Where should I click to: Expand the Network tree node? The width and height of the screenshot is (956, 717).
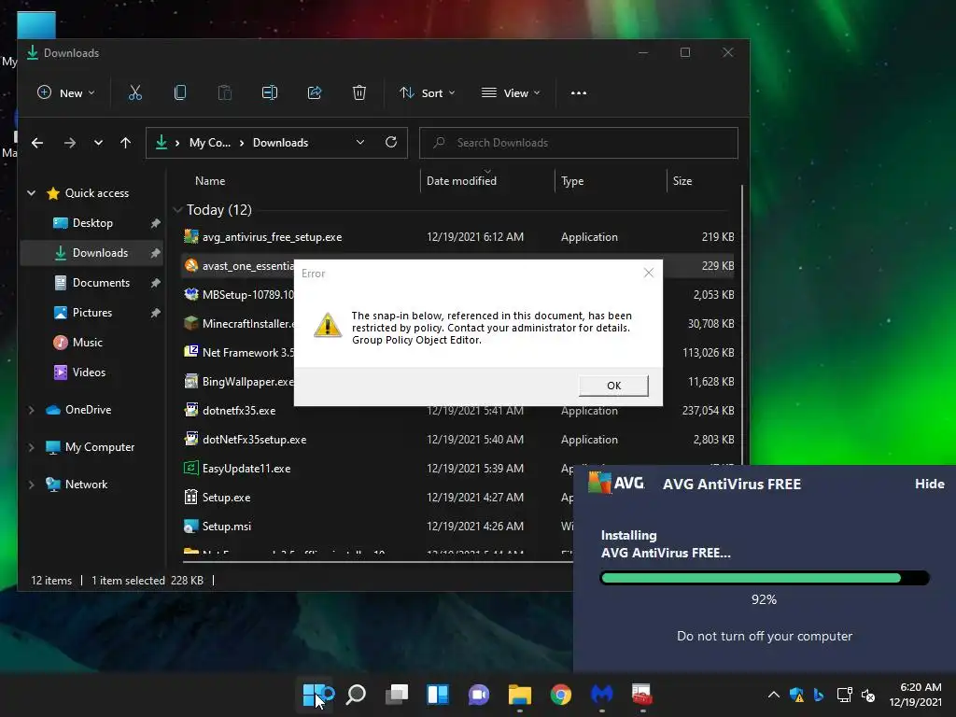[x=31, y=485]
